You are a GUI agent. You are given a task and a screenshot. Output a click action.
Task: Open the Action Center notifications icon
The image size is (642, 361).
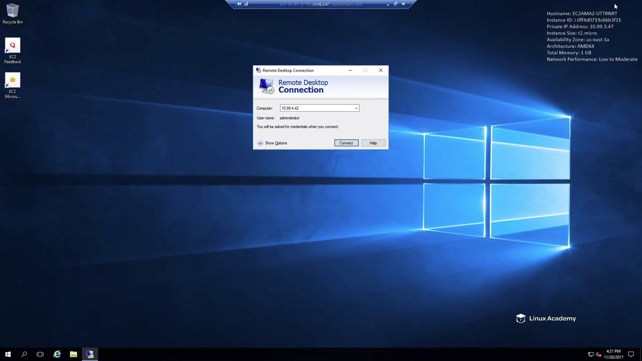[x=631, y=354]
